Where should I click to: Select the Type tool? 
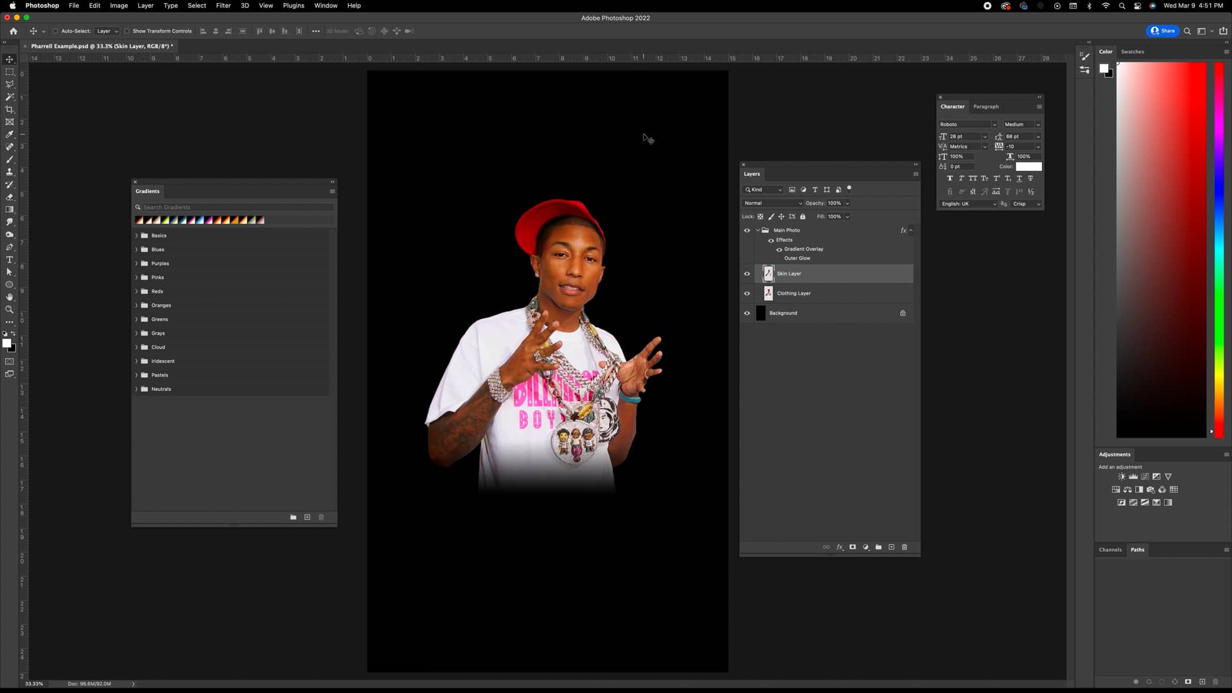click(10, 260)
